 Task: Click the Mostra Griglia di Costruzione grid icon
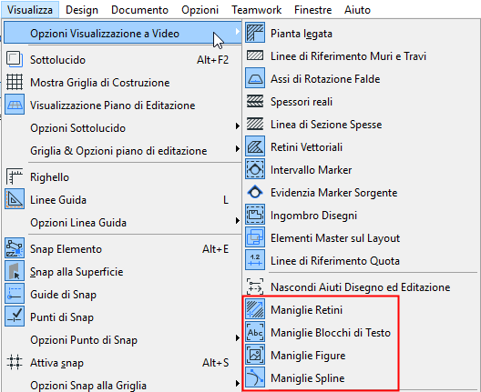point(15,82)
